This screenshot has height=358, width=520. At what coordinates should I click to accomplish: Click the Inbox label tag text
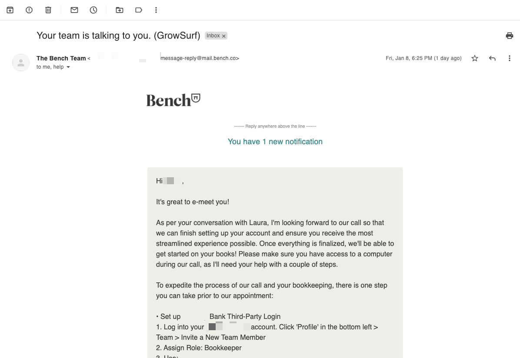(x=213, y=36)
